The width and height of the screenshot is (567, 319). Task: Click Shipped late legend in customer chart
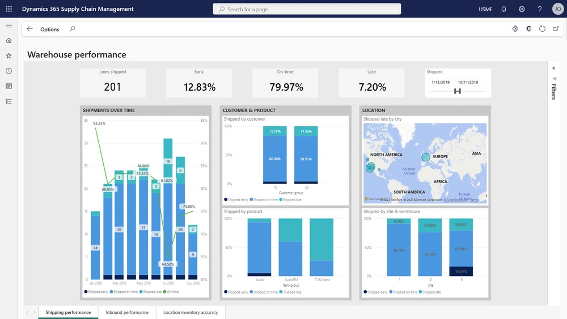tap(290, 200)
